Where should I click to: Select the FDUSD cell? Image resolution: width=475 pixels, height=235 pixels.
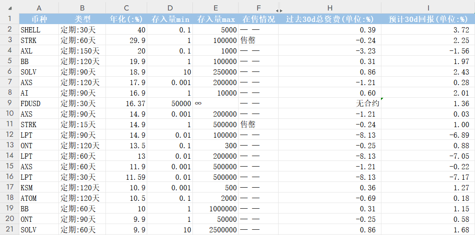(x=39, y=103)
